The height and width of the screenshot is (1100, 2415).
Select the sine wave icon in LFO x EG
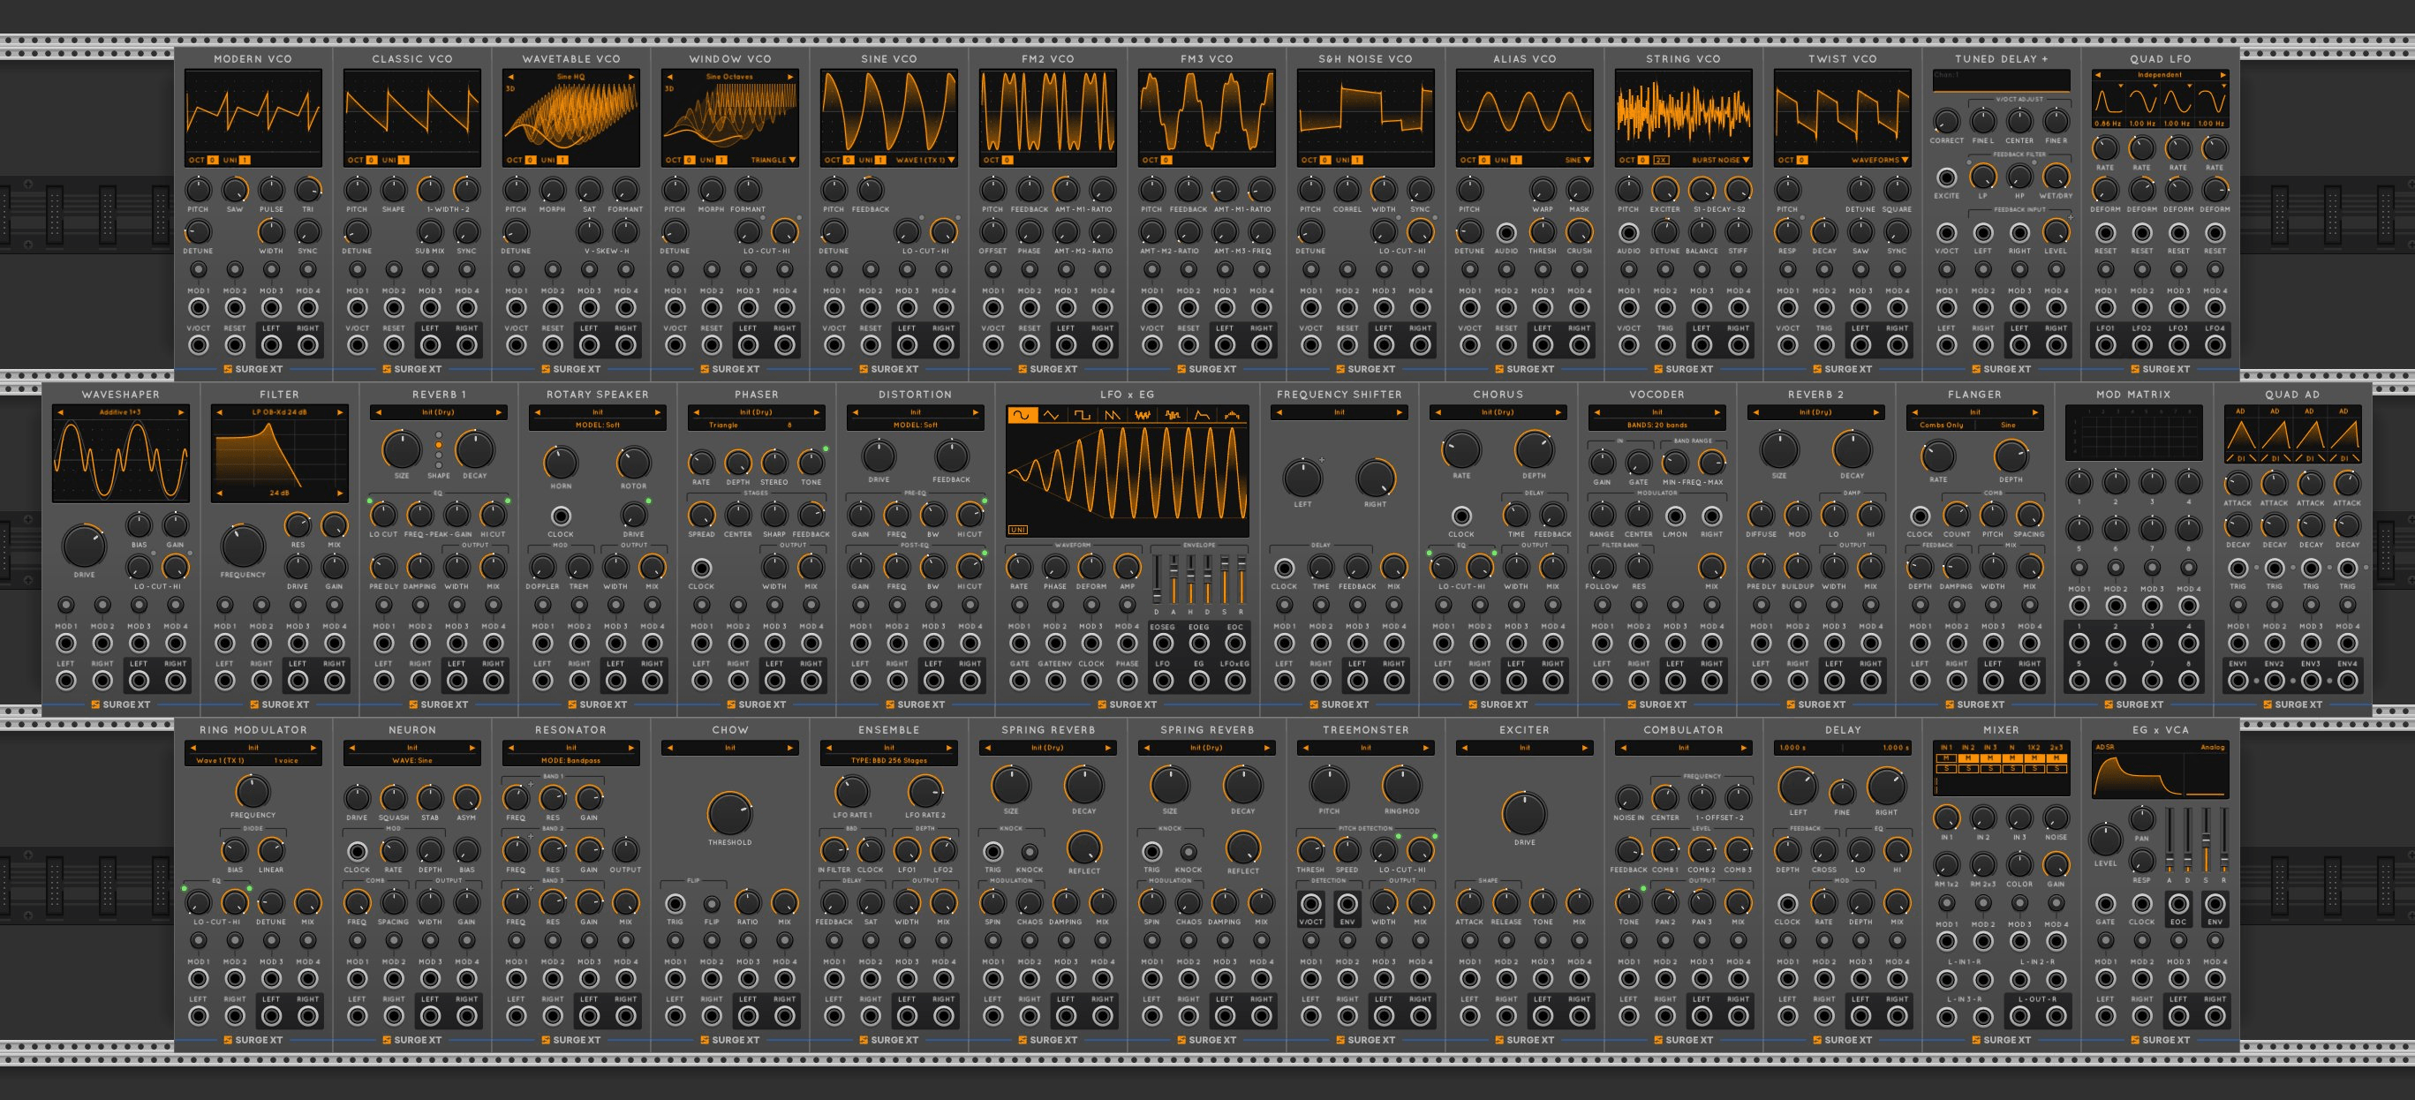pyautogui.click(x=1023, y=415)
